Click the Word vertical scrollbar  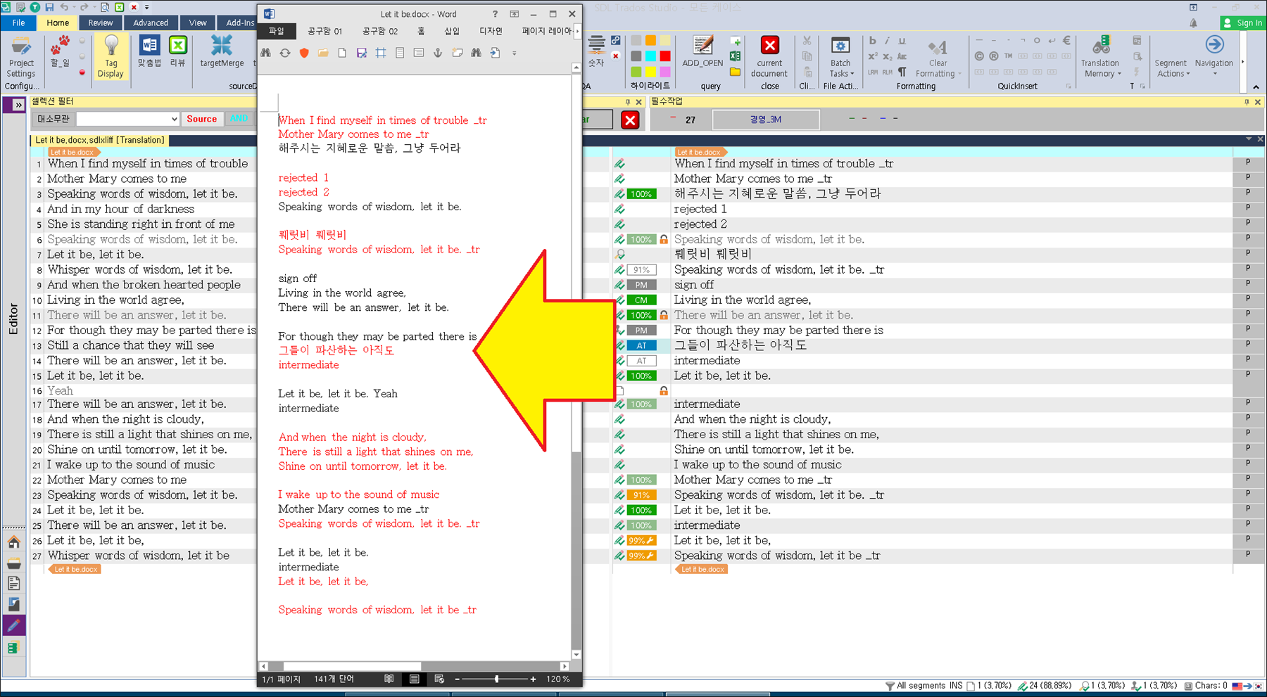click(576, 361)
